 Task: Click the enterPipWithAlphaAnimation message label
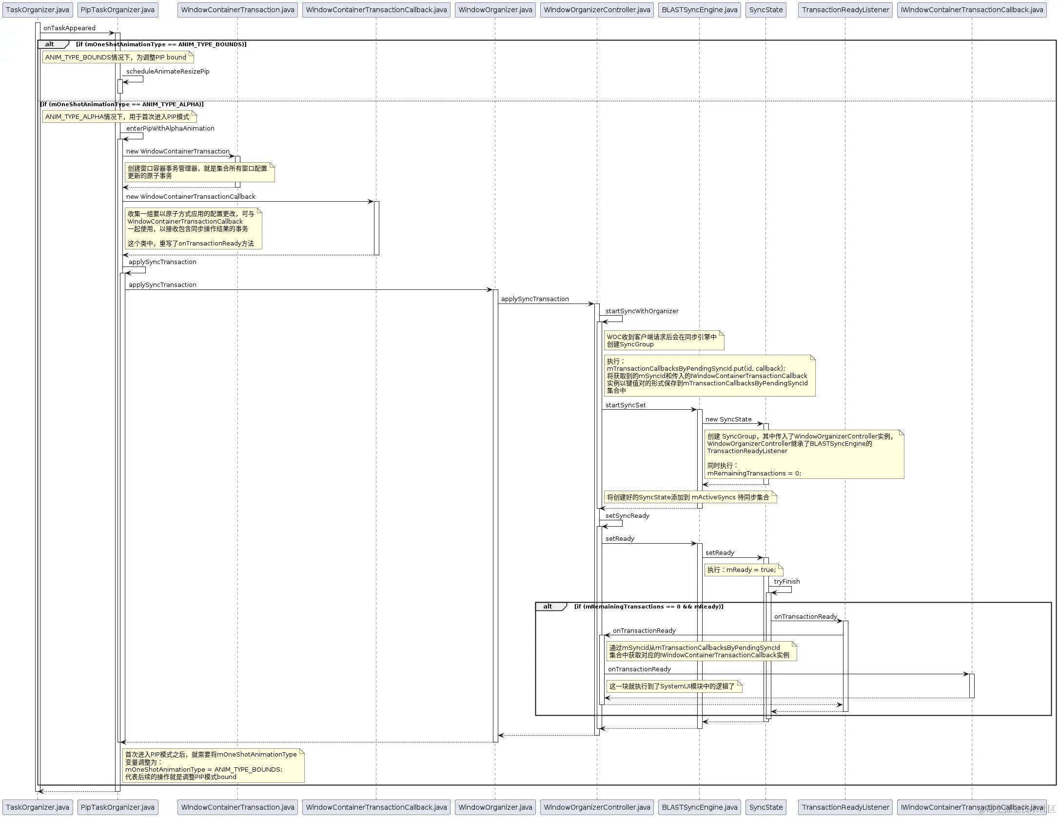point(170,129)
